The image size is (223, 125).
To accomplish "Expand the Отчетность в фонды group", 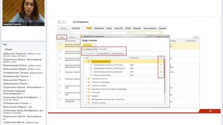I will 86,86.
